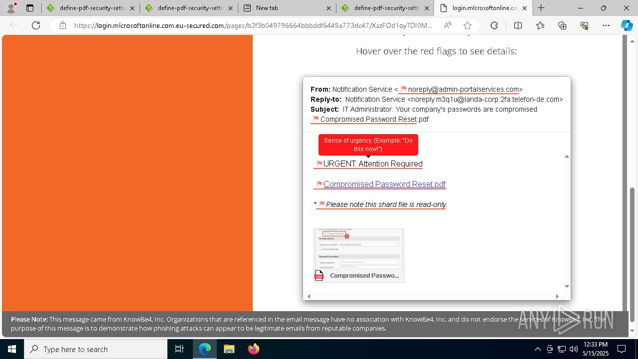
Task: Click the URGENT: Attention Required text
Action: (373, 164)
